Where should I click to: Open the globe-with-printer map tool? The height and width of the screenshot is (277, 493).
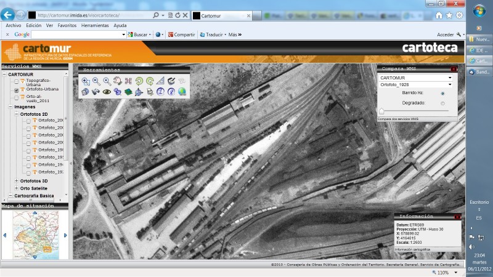tap(86, 92)
